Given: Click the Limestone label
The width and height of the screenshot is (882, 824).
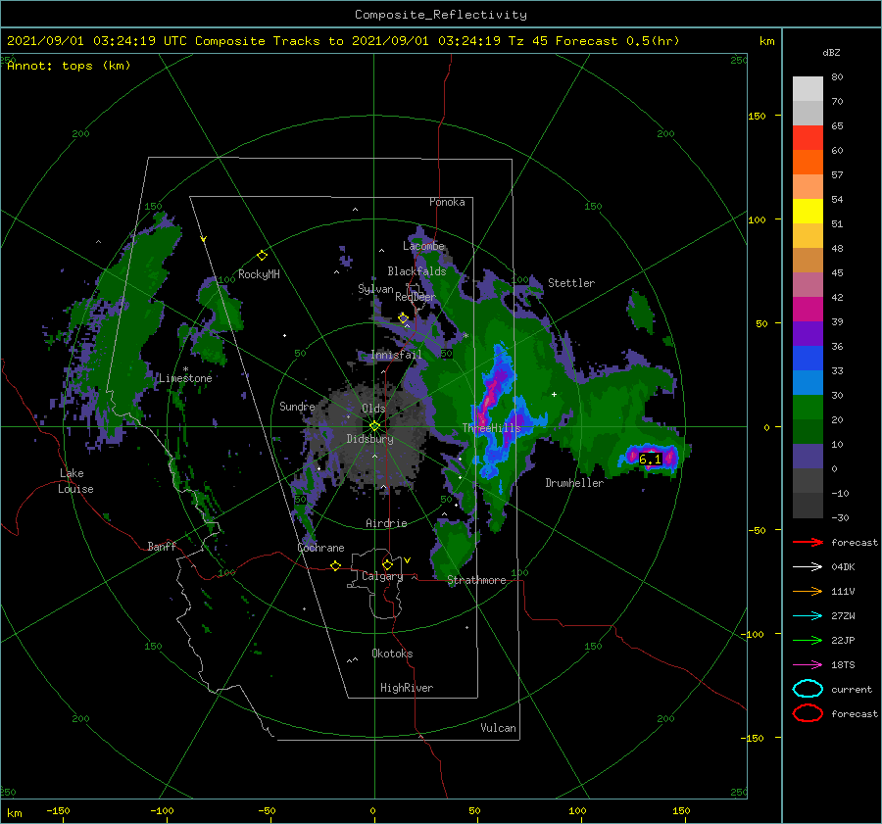Looking at the screenshot, I should (185, 378).
